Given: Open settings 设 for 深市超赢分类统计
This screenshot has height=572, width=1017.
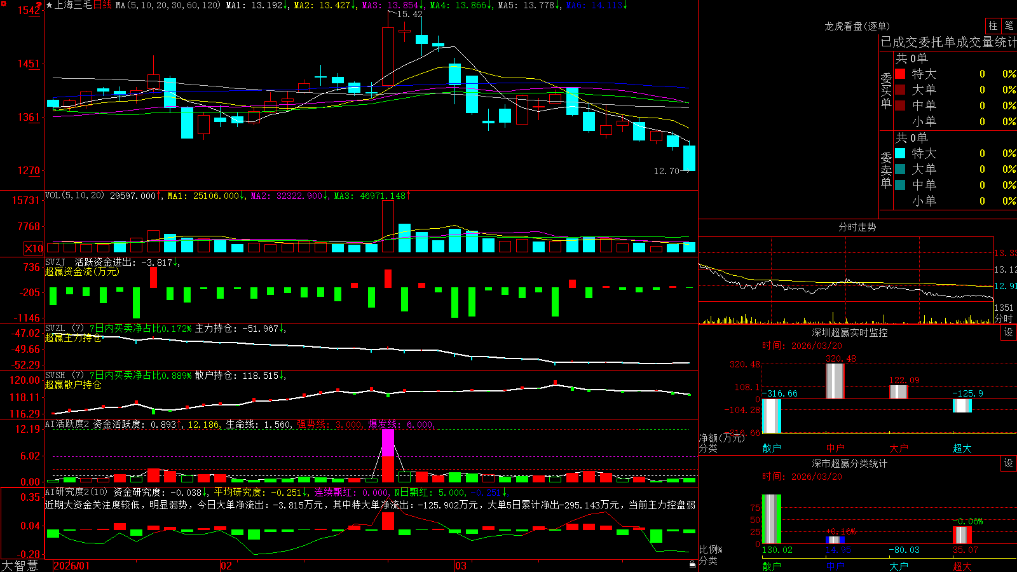Looking at the screenshot, I should pyautogui.click(x=1009, y=463).
